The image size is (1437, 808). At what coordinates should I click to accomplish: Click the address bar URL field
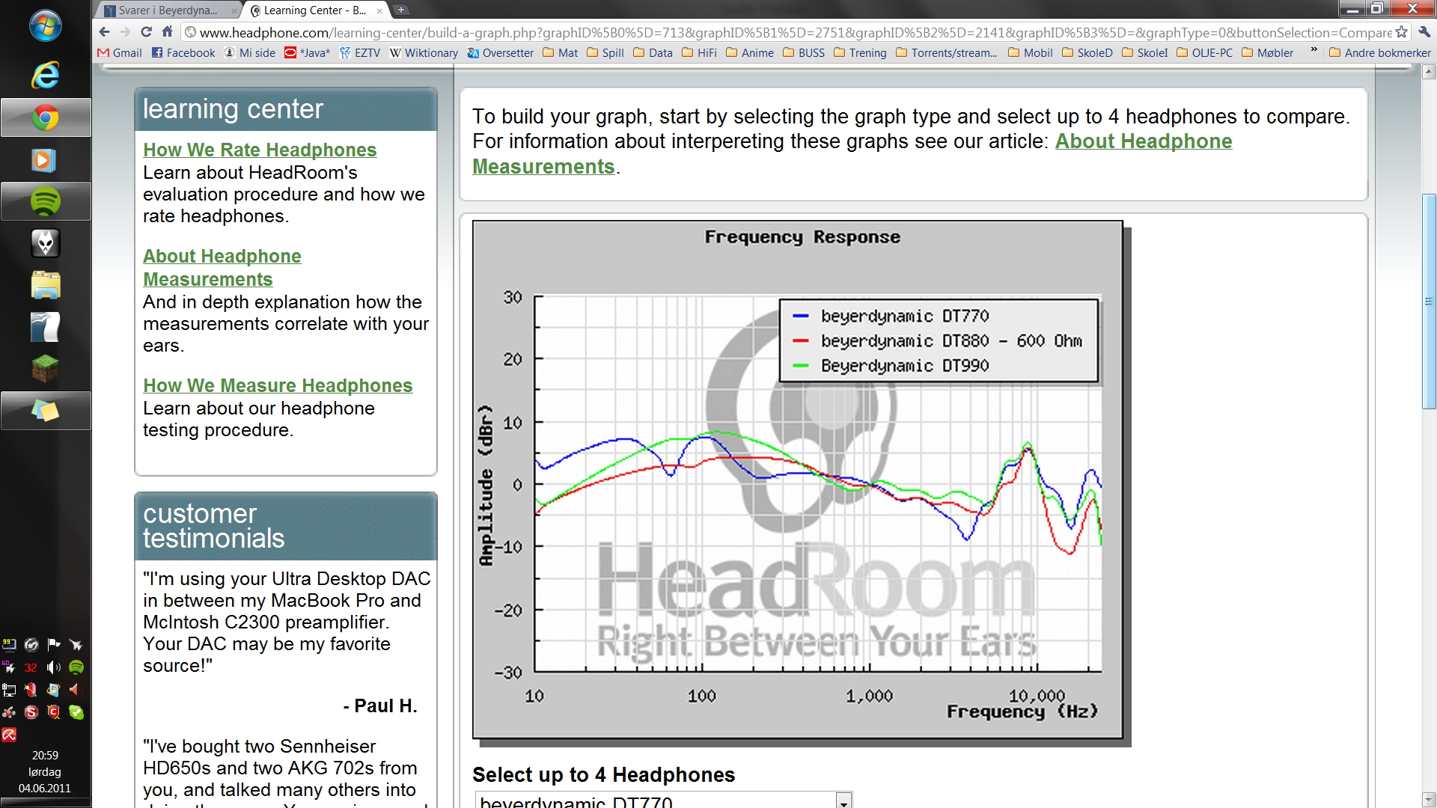pos(796,32)
